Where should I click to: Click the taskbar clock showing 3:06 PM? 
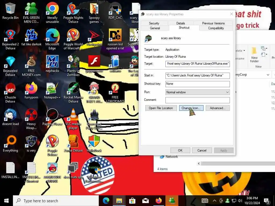(x=252, y=201)
